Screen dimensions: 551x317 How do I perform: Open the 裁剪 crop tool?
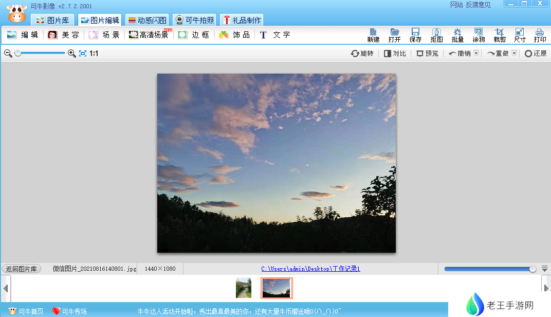[x=499, y=35]
